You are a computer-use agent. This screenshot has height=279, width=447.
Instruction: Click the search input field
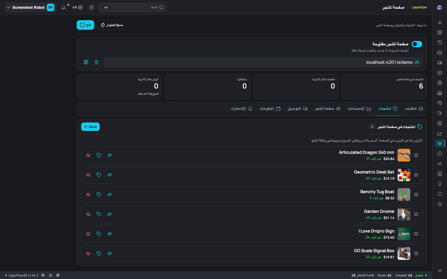(133, 7)
